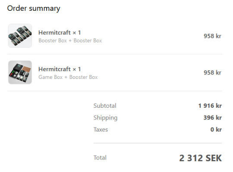Select the first Hermitcraft × 1 title
Viewport: 233px width, 172px height.
(x=60, y=32)
